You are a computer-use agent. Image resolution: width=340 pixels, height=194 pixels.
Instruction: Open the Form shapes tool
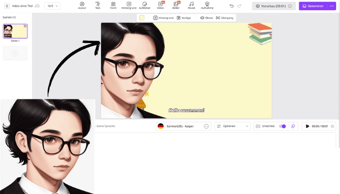point(113,5)
